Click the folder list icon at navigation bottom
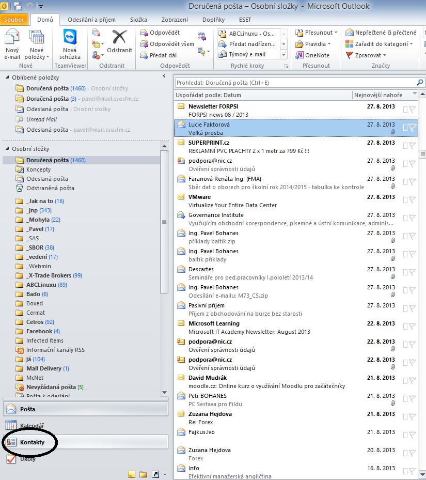The width and height of the screenshot is (426, 480). [143, 474]
